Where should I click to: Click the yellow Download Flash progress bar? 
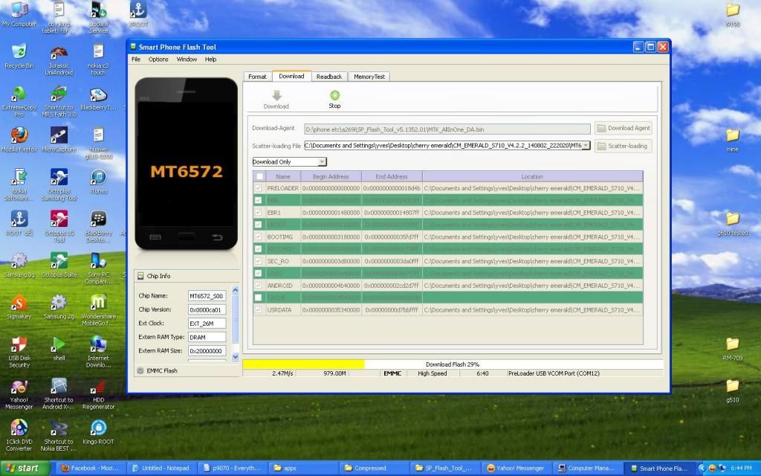303,364
